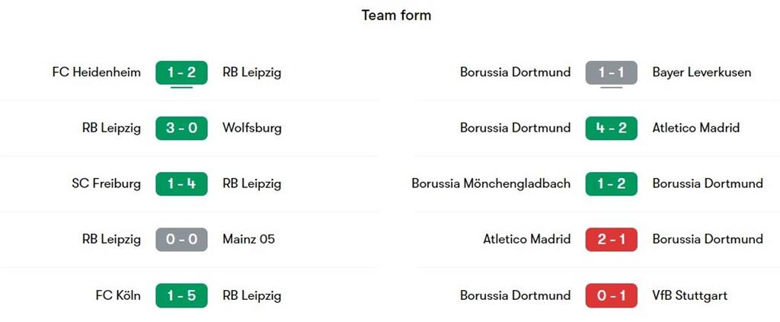The image size is (780, 322).
Task: Select the 1 - 2 Mönchengladbach score badge
Action: click(611, 183)
